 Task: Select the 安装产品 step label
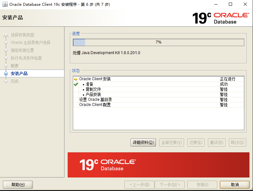(x=19, y=73)
